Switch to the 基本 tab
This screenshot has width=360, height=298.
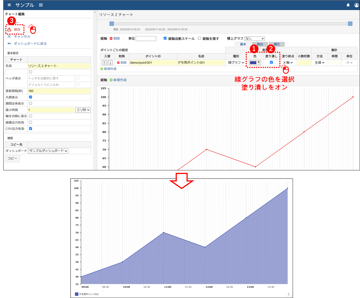pyautogui.click(x=243, y=44)
